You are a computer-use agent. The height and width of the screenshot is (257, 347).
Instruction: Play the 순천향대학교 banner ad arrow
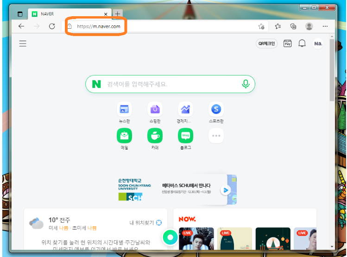point(226,190)
